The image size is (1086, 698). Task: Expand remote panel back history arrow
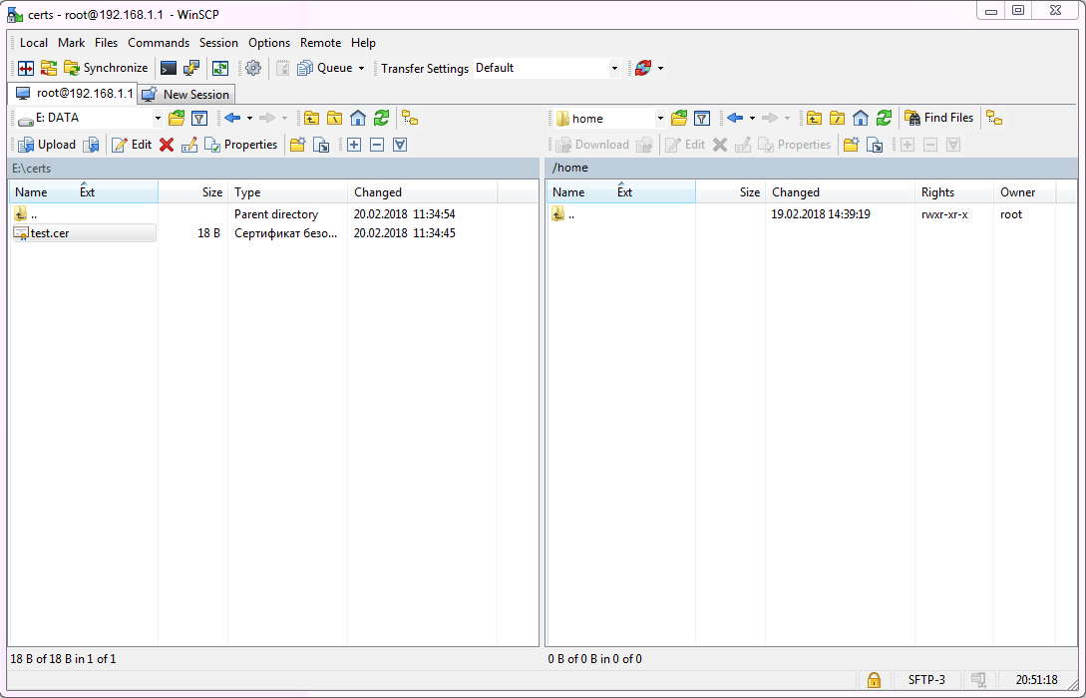pyautogui.click(x=752, y=119)
